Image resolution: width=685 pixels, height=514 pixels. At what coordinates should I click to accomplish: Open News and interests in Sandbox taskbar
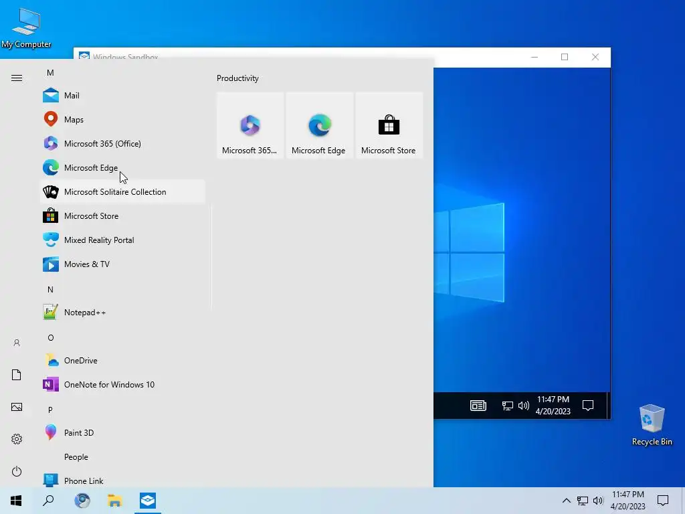(478, 406)
